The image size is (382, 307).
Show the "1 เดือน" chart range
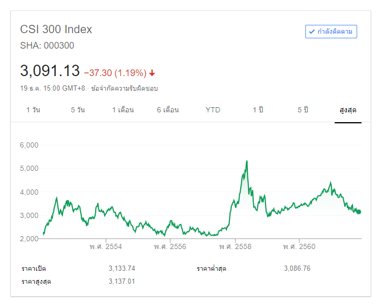tap(123, 110)
